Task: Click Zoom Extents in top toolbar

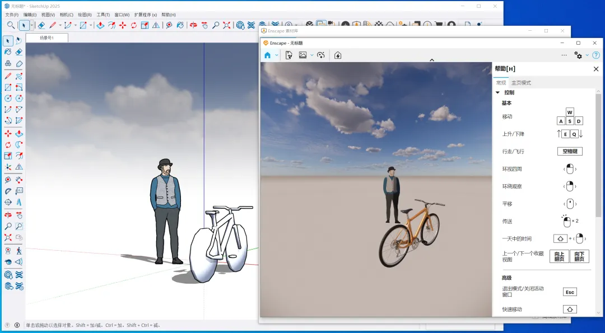Action: (227, 25)
